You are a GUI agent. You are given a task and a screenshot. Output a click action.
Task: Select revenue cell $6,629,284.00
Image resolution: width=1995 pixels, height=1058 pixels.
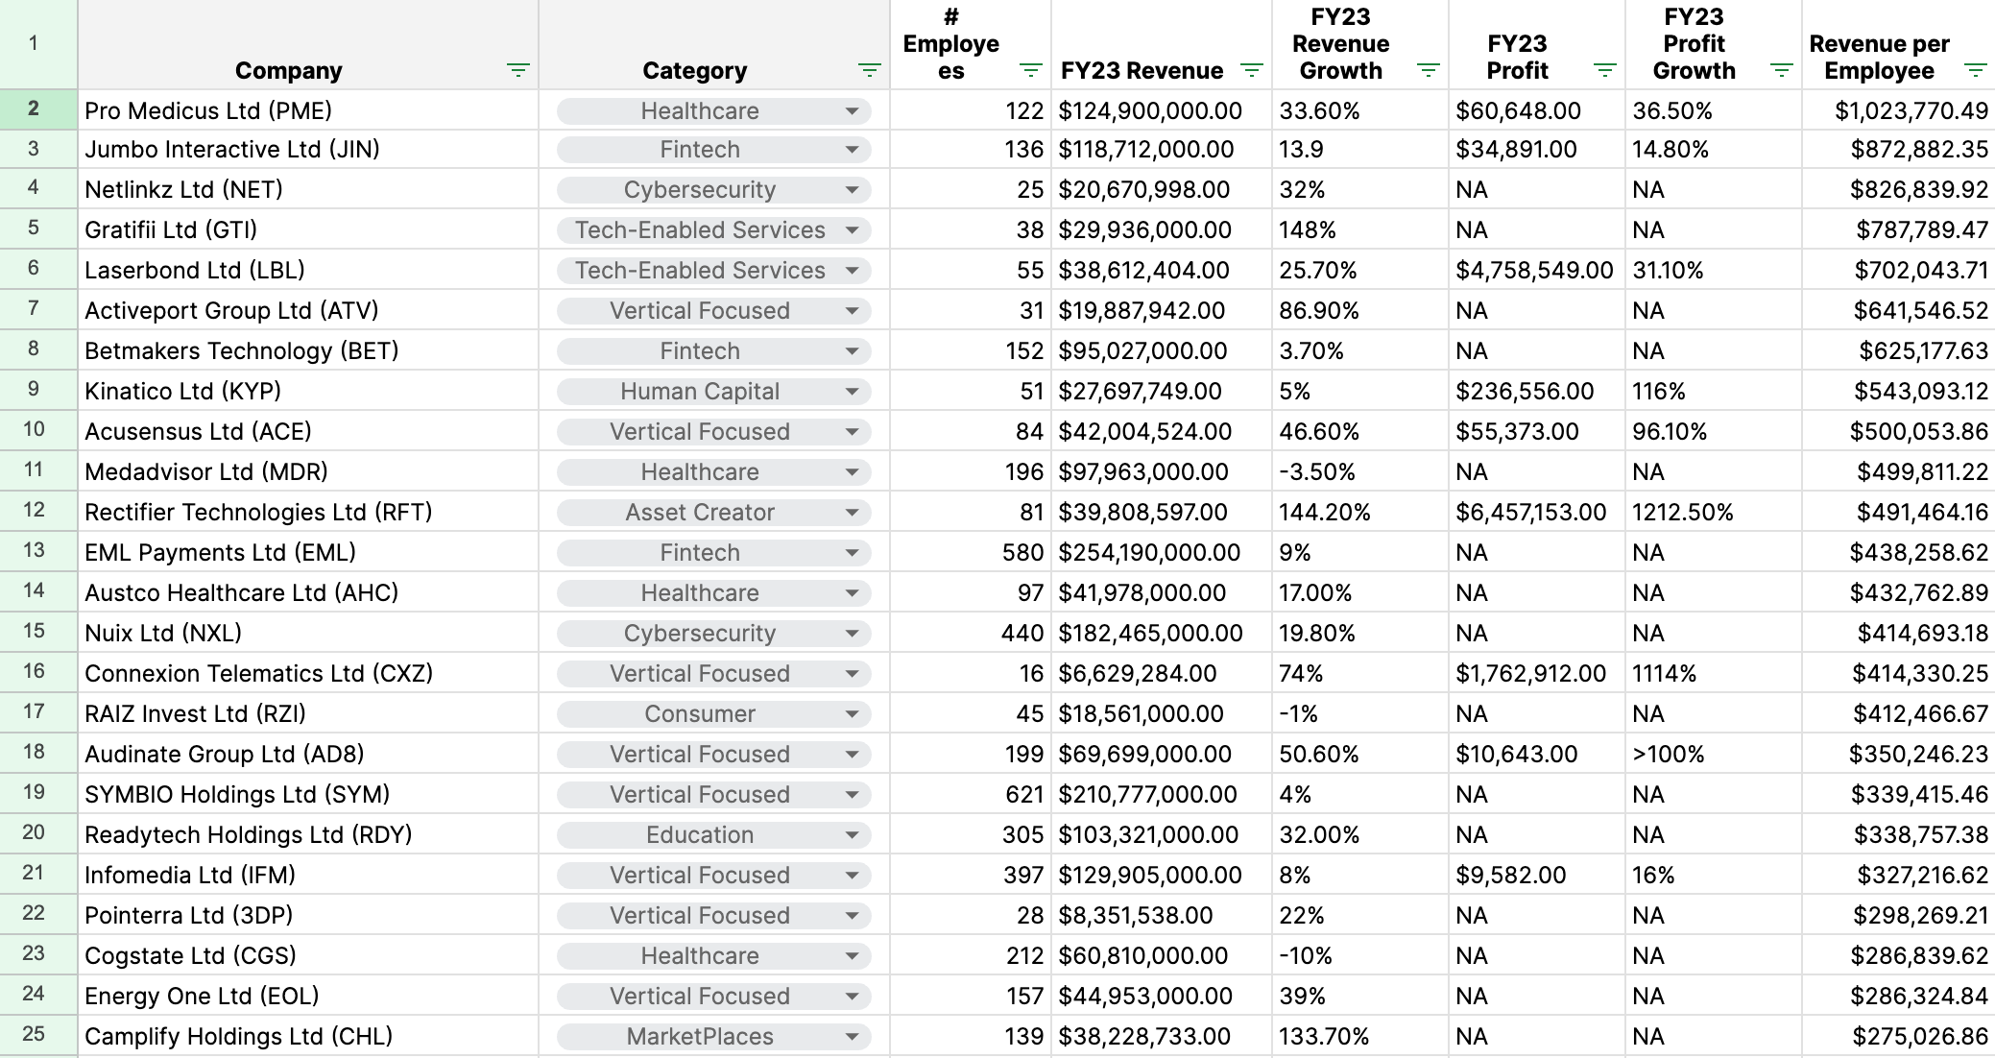coord(1162,674)
